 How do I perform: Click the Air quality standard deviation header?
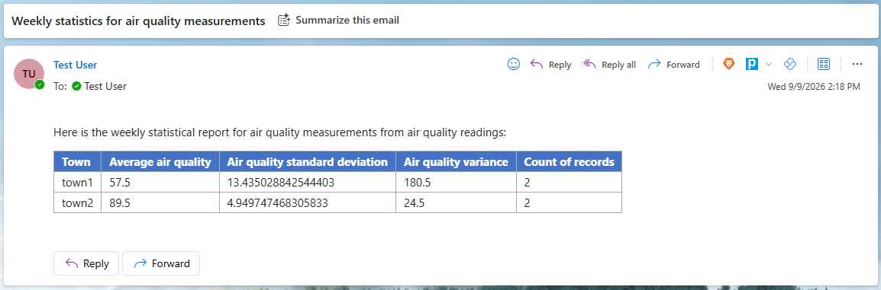tap(308, 161)
